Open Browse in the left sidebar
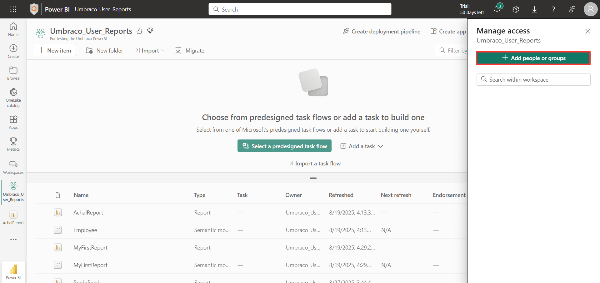Screen dimensions: 600x283 pos(13,73)
